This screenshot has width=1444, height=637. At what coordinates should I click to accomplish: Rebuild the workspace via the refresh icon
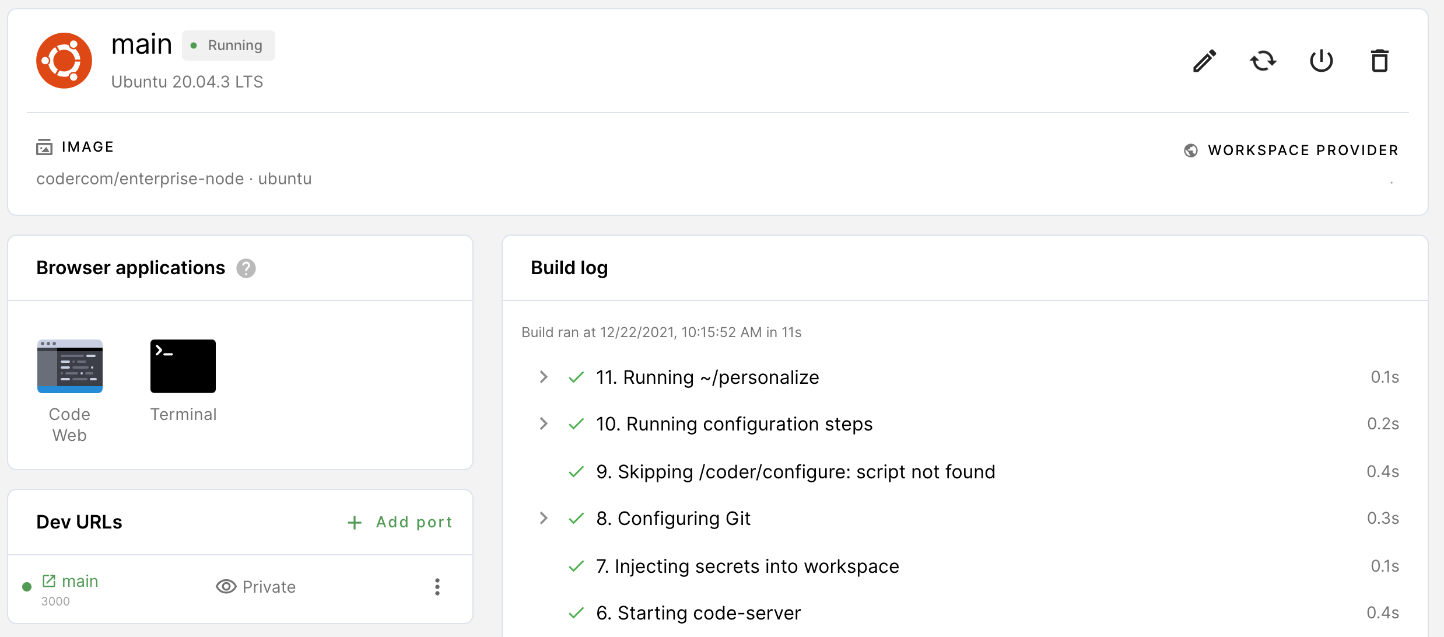click(x=1263, y=60)
